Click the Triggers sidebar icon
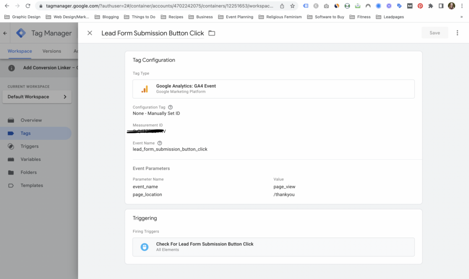The image size is (469, 279). pos(11,146)
